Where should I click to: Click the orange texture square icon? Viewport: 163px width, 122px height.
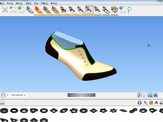click(x=151, y=102)
